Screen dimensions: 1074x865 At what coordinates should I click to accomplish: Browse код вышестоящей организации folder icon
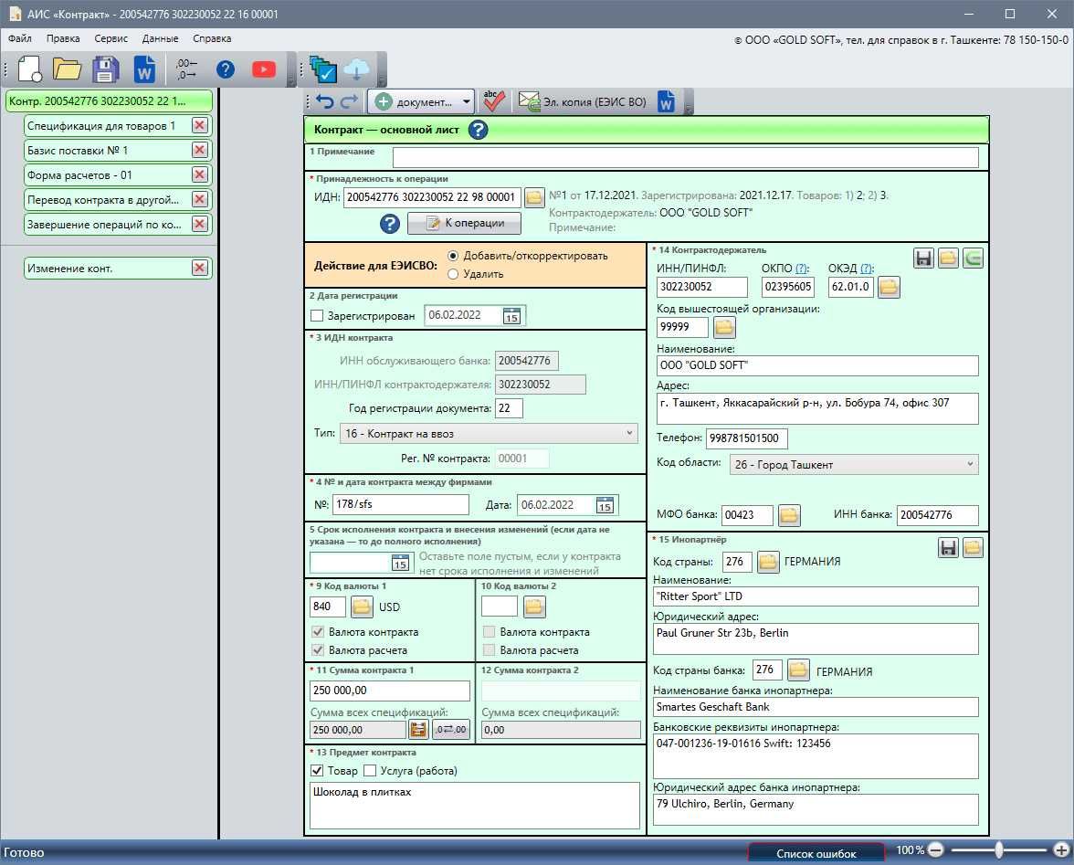click(x=724, y=327)
